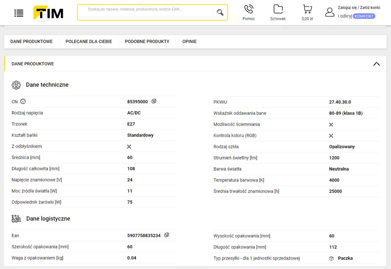391x269 pixels.
Task: Click the KOMFORT badge
Action: 364,16
